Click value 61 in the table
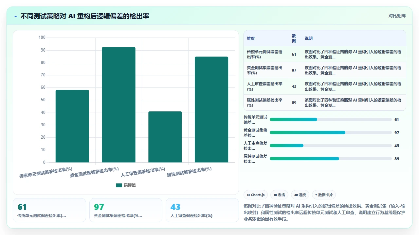Viewport: 419px width, 235px height. 294,55
